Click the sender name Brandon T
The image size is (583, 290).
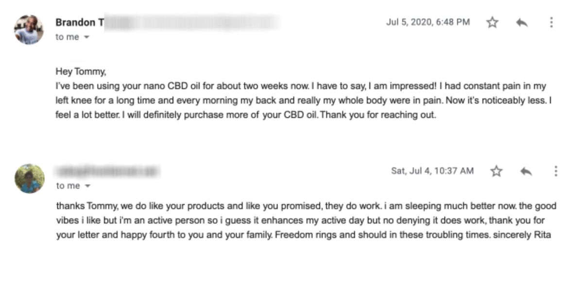tap(79, 22)
